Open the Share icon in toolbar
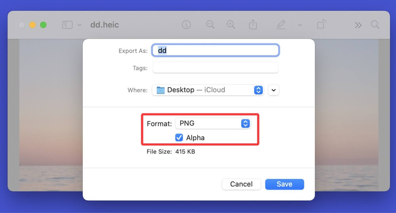Viewport: 396px width, 213px height. coord(253,25)
